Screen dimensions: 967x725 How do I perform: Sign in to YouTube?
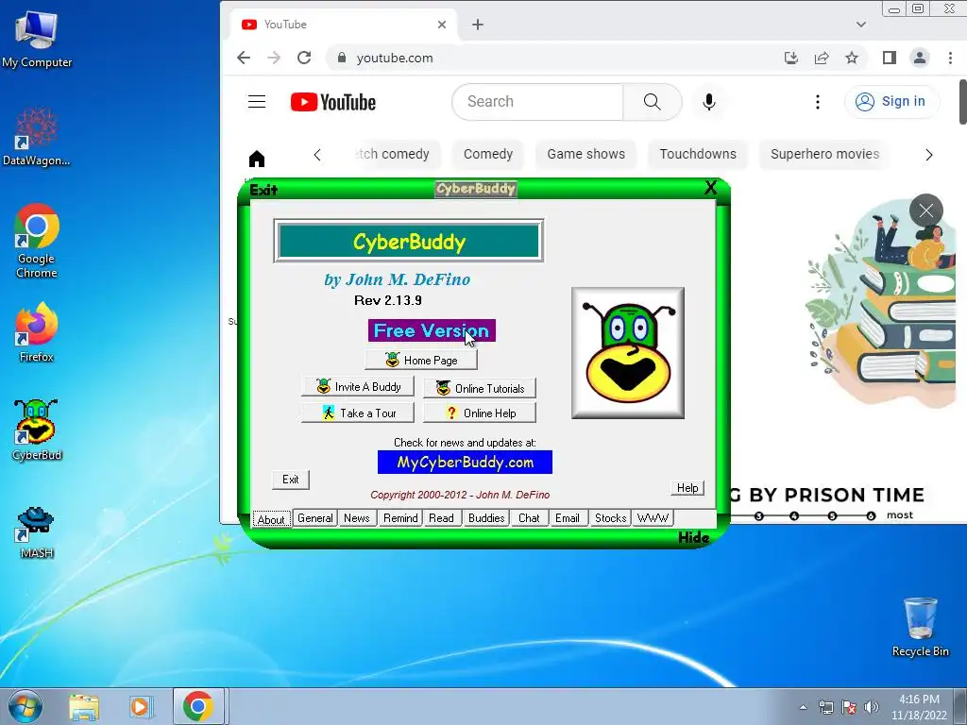coord(891,102)
